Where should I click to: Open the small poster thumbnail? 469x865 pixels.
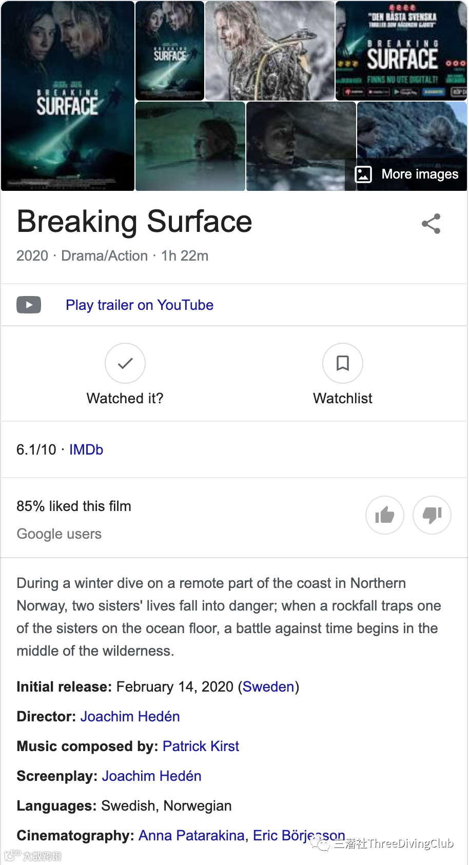coord(169,50)
